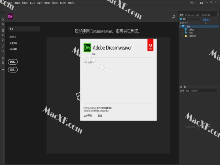220x165 pixels.
Task: Open the Tools menu
Action: pos(40,3)
